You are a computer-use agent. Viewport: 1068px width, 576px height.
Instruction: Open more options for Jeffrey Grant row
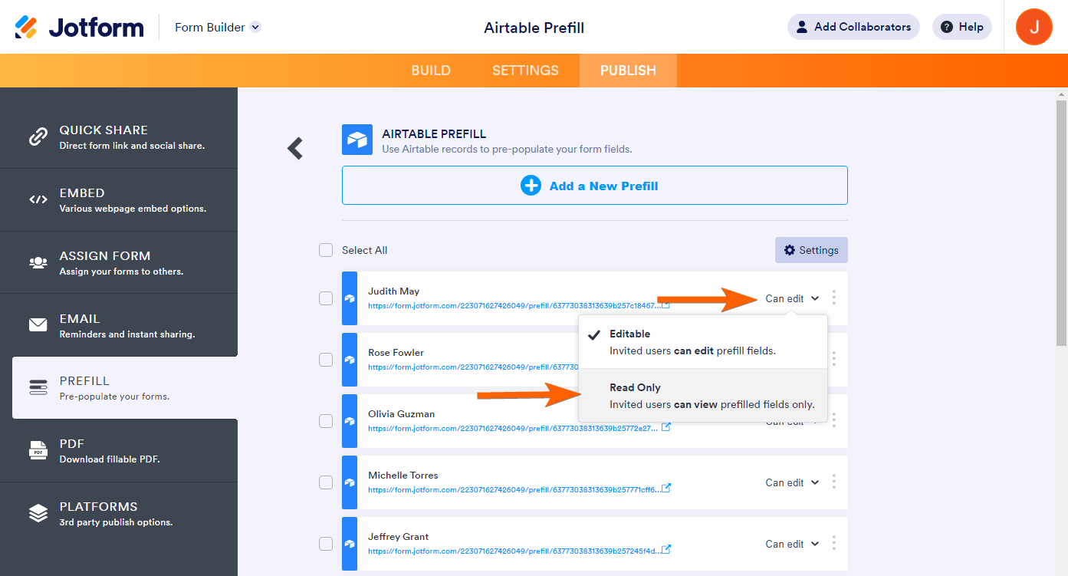[834, 543]
